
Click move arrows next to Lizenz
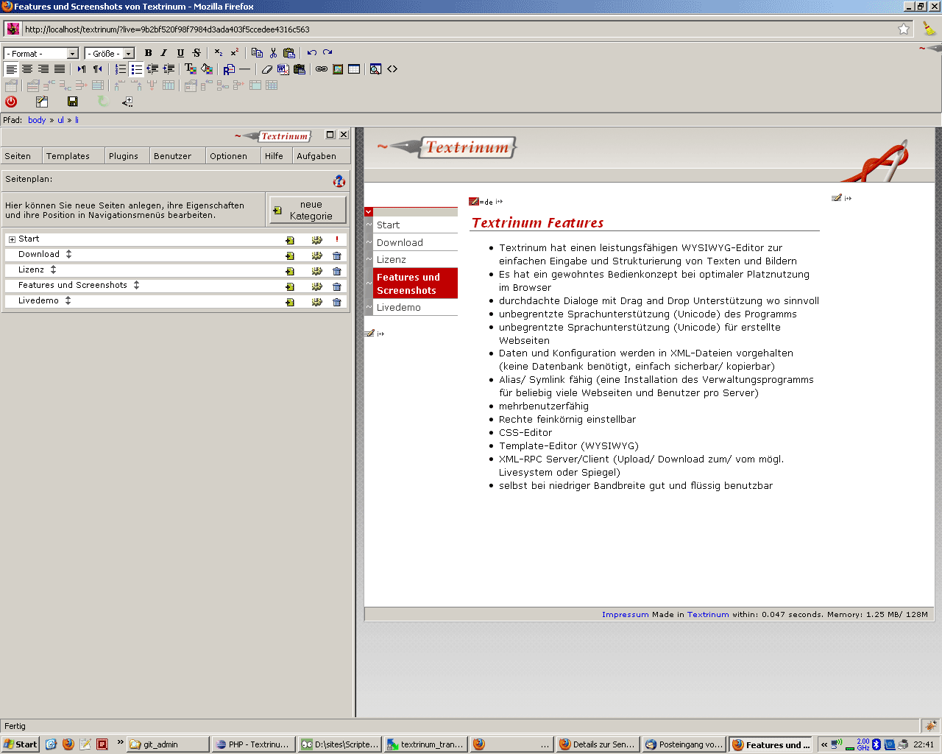tap(53, 269)
